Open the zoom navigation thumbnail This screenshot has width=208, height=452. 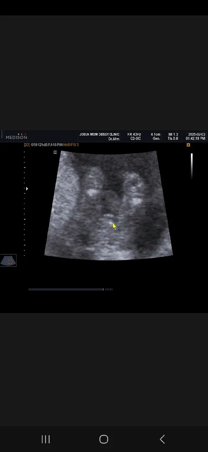[x=8, y=261]
